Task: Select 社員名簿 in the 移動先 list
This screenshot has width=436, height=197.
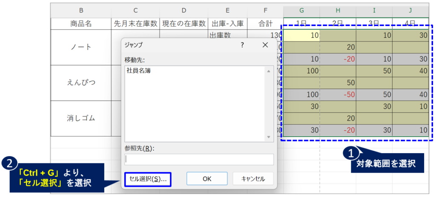Action: coord(138,71)
